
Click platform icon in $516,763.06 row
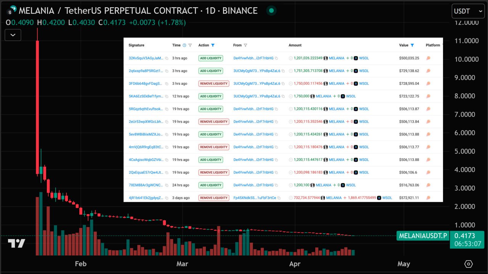tap(428, 185)
